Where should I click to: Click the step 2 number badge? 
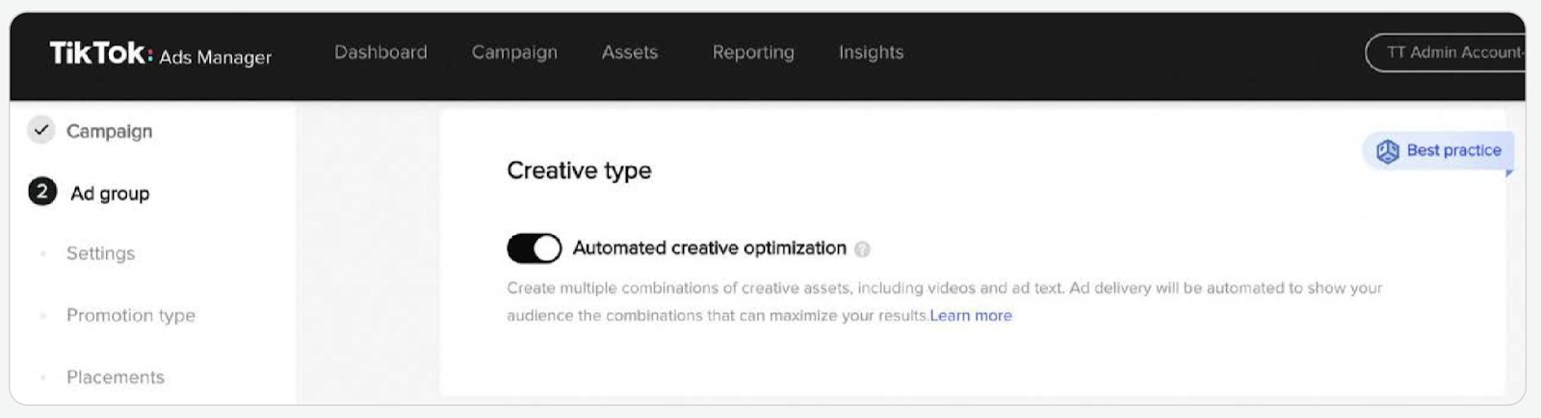tap(42, 192)
